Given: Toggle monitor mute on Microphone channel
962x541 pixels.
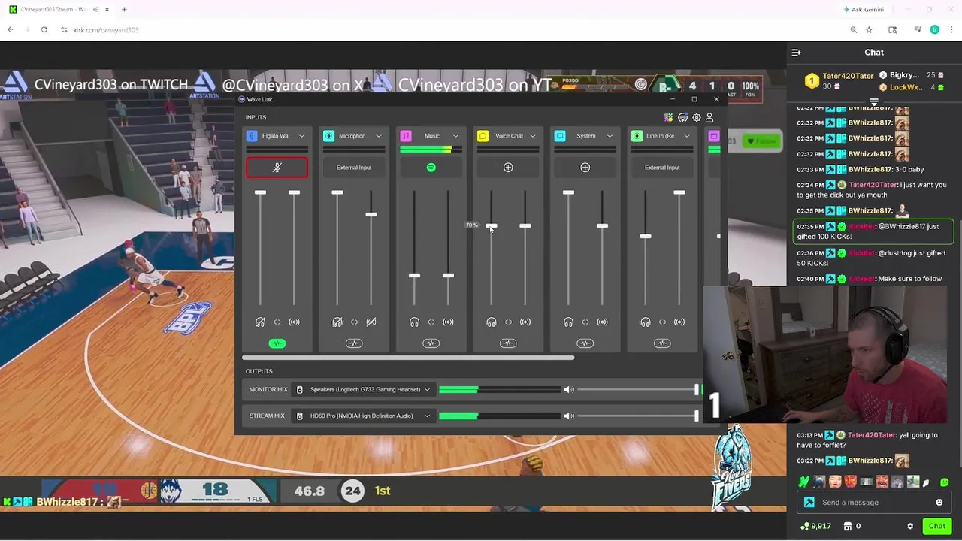Looking at the screenshot, I should point(337,322).
